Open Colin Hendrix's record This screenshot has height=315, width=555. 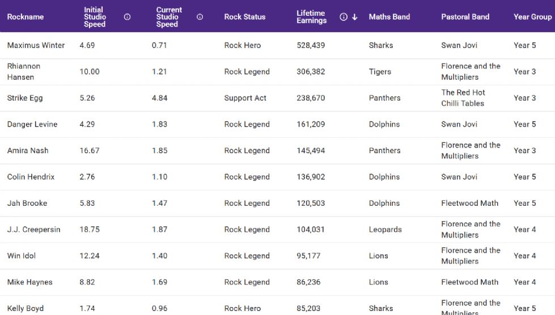coord(31,177)
